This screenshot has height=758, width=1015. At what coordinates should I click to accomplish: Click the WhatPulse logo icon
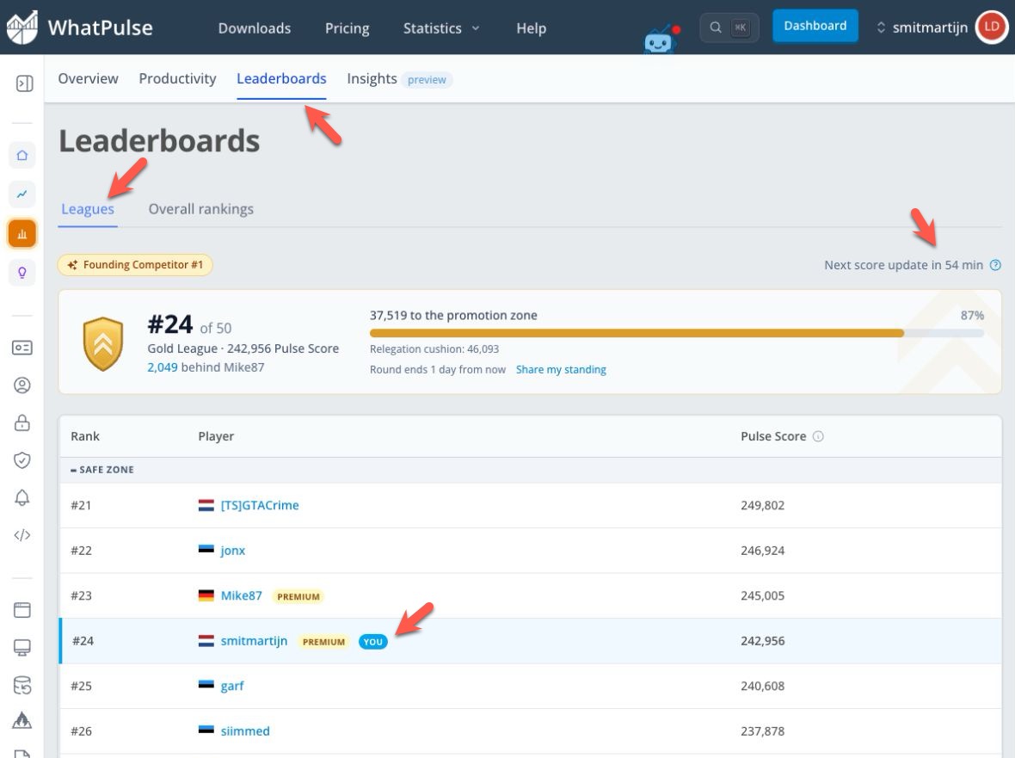click(x=22, y=28)
